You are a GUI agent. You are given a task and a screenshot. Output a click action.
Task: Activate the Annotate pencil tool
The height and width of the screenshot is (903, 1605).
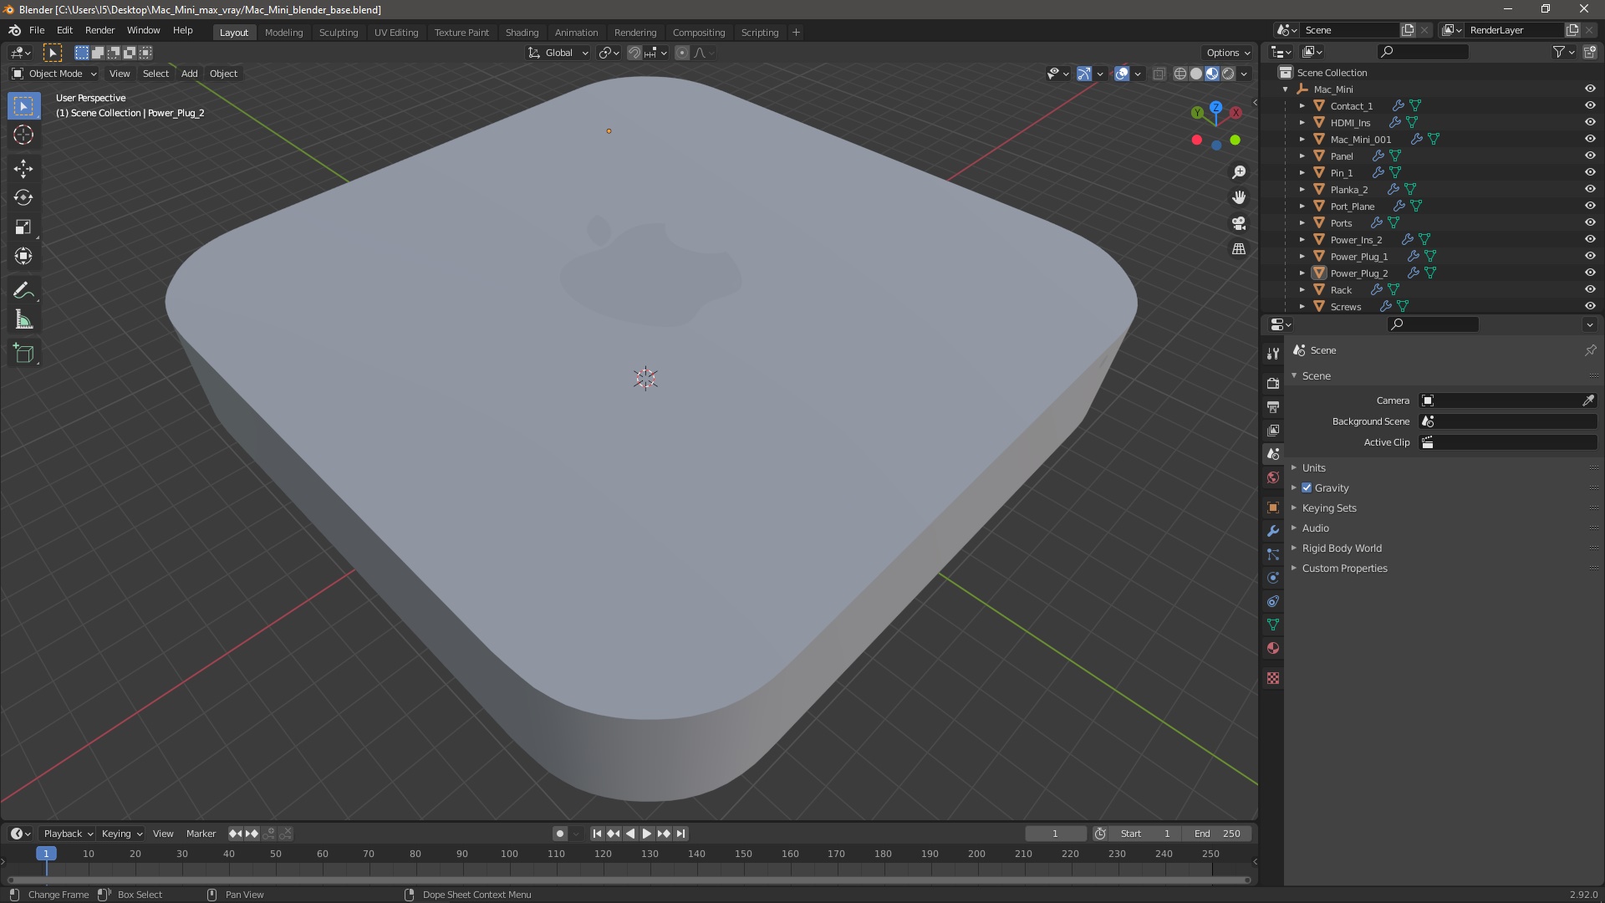pos(23,290)
